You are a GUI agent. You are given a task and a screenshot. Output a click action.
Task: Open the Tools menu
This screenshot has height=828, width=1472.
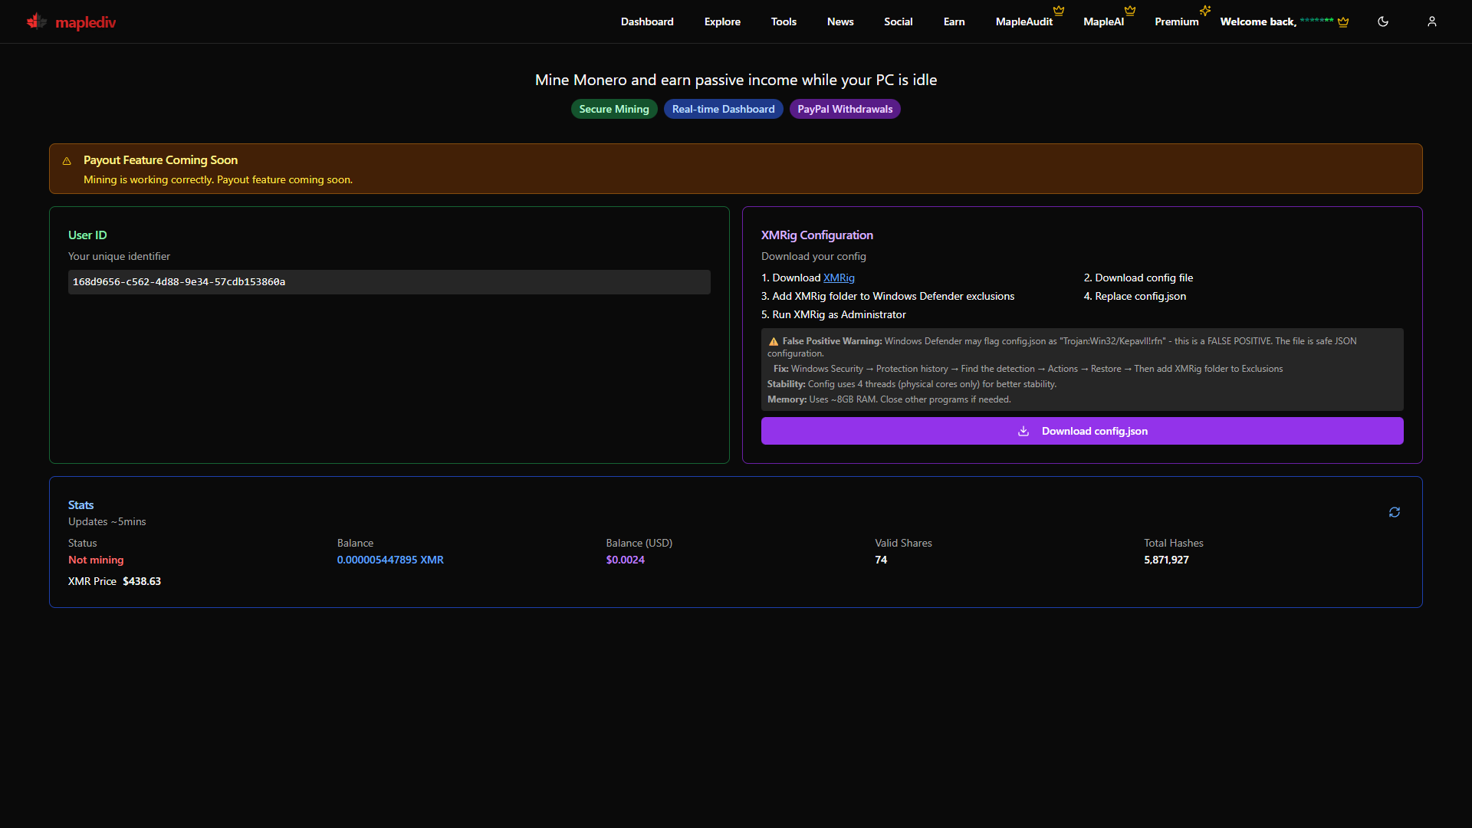[784, 21]
